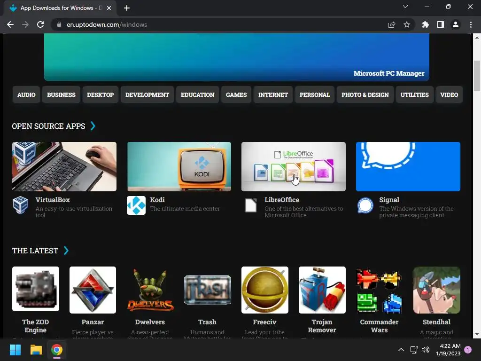Click the Signal chat bubble icon
Image resolution: width=481 pixels, height=361 pixels.
click(x=365, y=205)
